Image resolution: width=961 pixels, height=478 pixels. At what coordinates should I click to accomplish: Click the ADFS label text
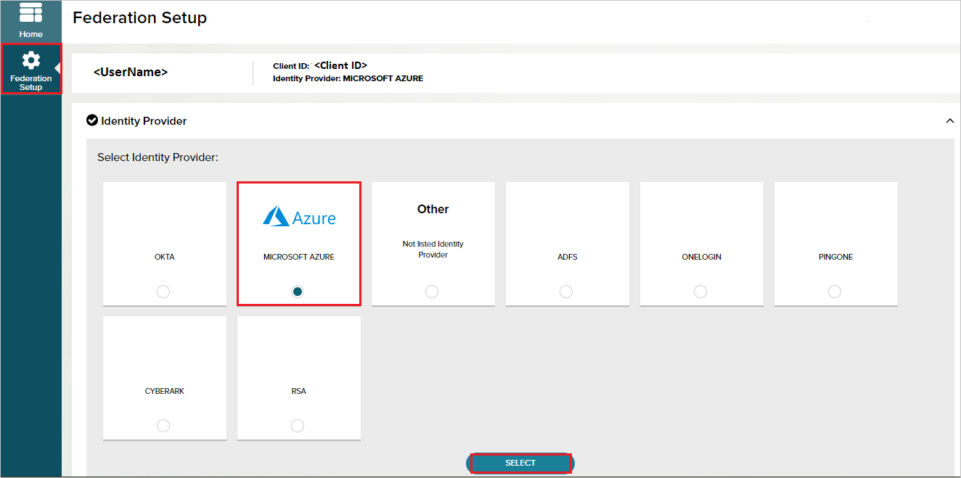[x=568, y=257]
